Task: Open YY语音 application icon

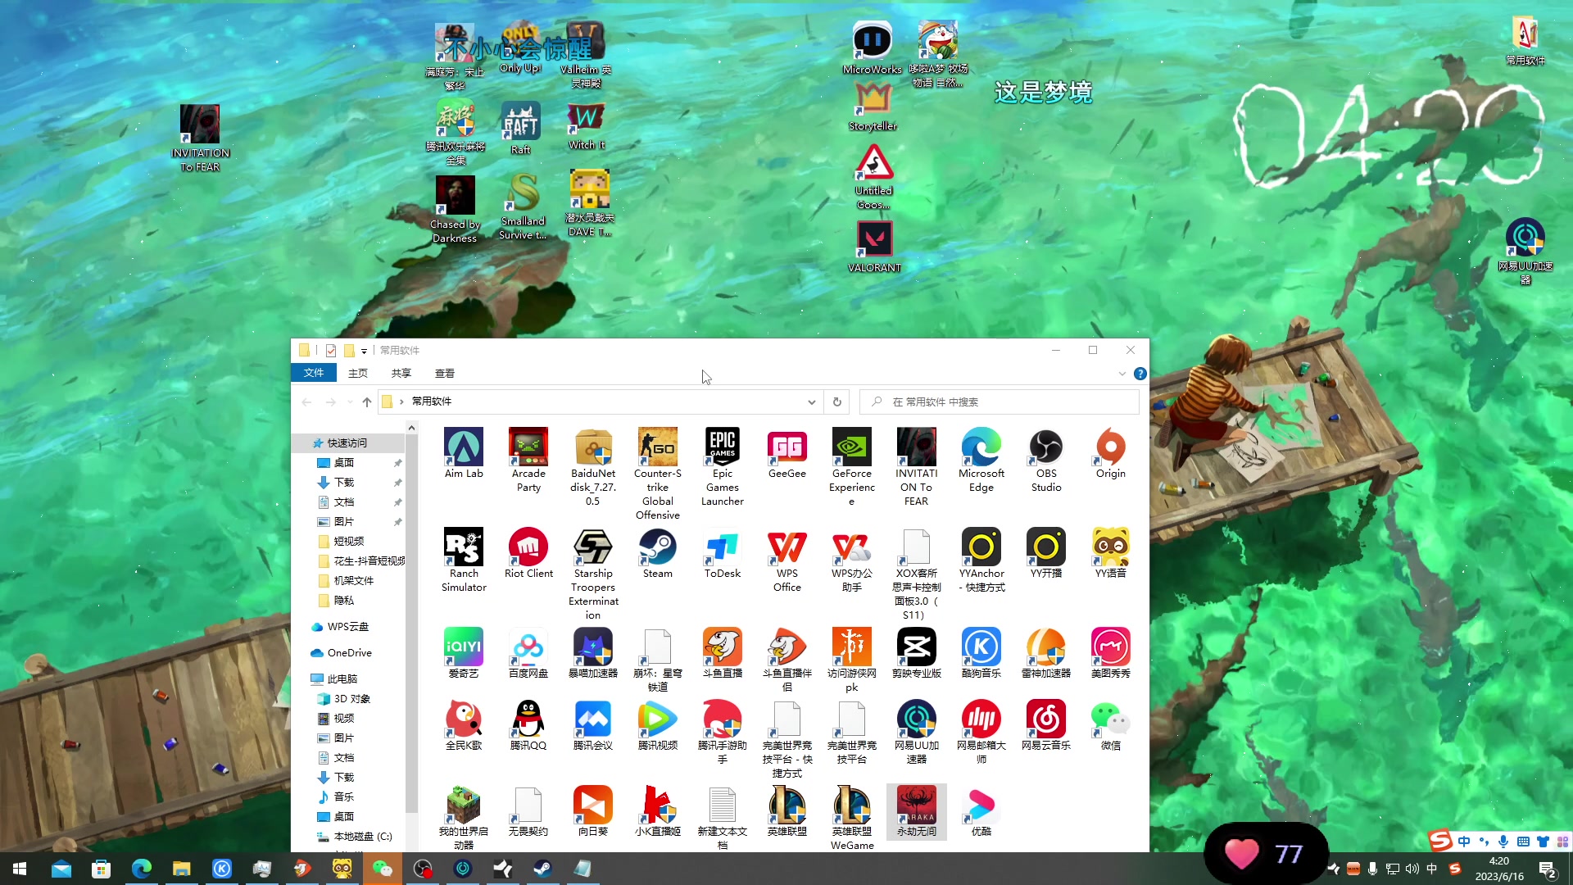Action: pyautogui.click(x=1111, y=553)
